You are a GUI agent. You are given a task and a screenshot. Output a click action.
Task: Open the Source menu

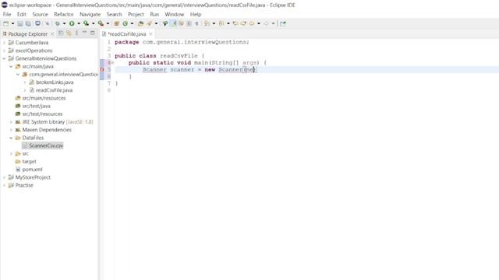pos(40,14)
